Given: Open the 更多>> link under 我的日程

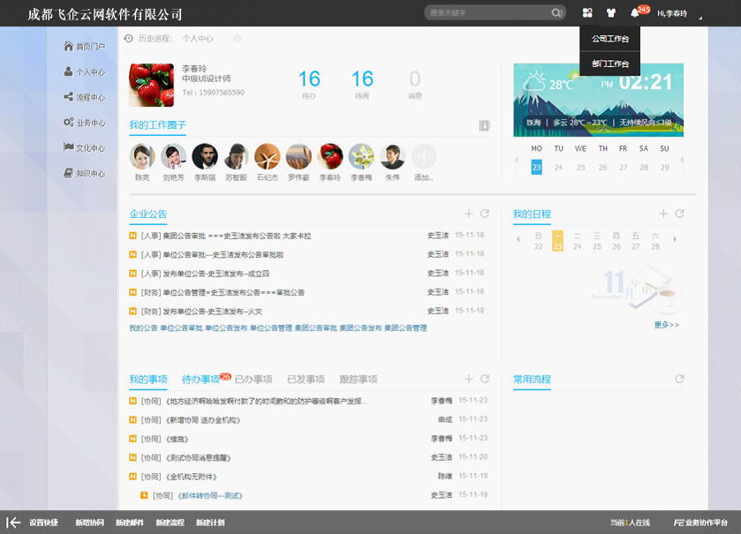Looking at the screenshot, I should pyautogui.click(x=667, y=325).
